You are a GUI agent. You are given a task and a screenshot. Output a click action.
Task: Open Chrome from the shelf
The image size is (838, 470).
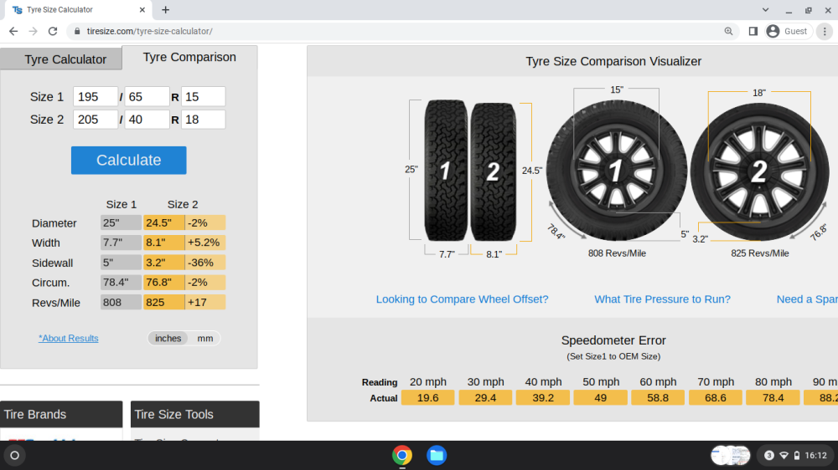pos(402,456)
